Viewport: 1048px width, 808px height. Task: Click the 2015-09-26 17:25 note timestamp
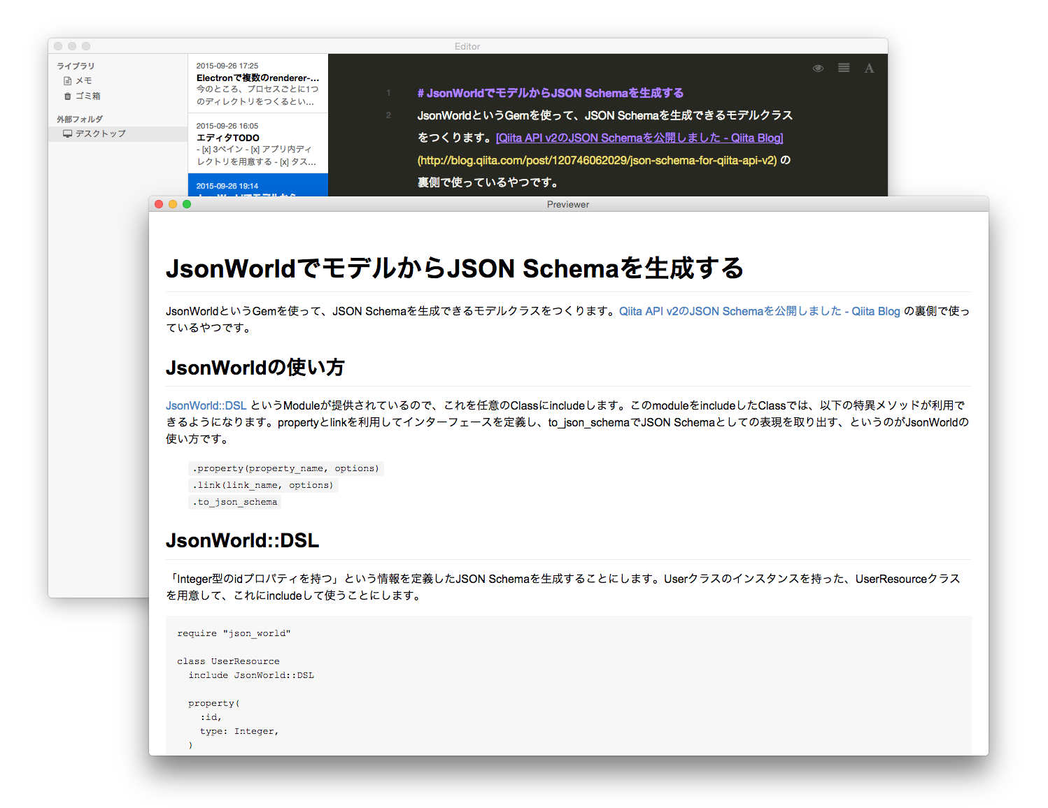pyautogui.click(x=227, y=66)
